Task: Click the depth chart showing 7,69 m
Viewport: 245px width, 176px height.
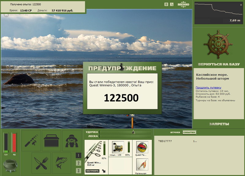Action: (219, 13)
